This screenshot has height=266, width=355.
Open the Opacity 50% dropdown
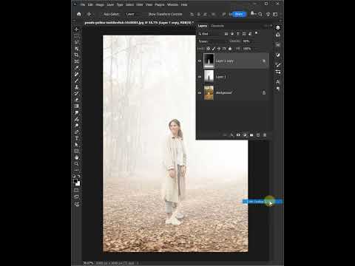(x=248, y=41)
